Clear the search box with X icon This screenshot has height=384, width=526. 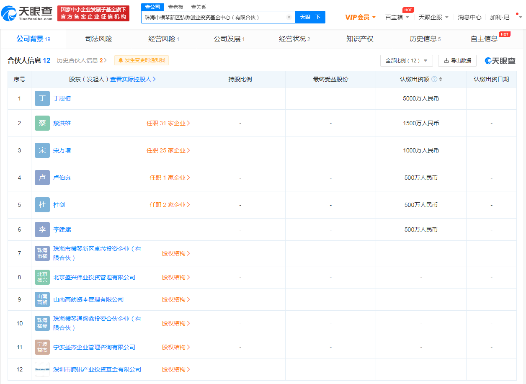click(289, 17)
